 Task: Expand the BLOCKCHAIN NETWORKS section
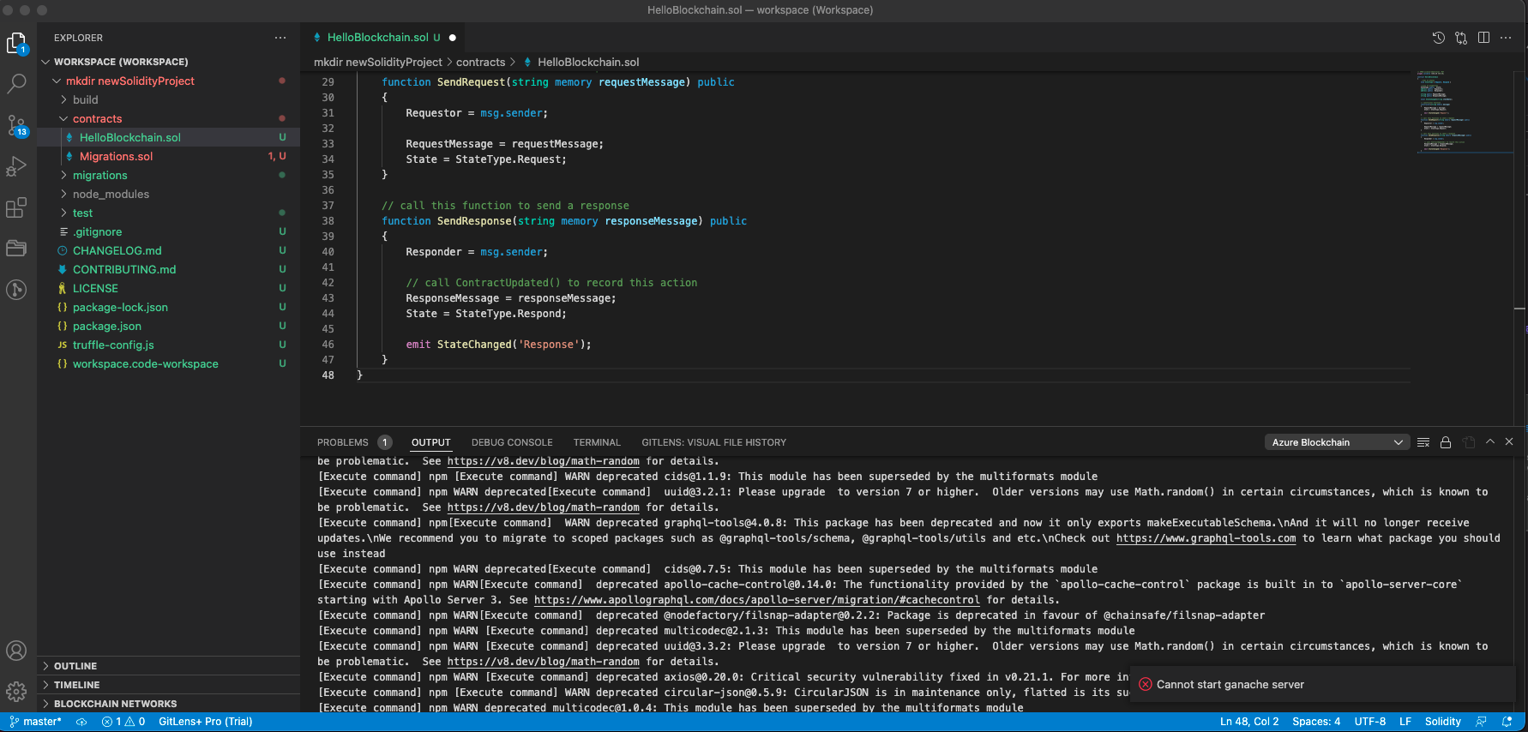pos(169,704)
